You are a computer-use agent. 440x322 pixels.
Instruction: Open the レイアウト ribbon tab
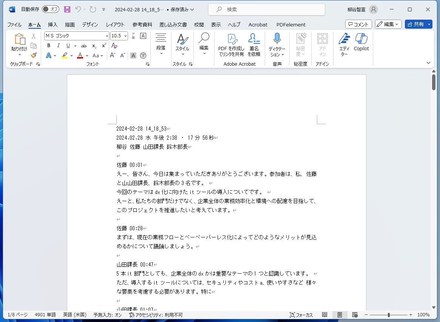pos(115,25)
